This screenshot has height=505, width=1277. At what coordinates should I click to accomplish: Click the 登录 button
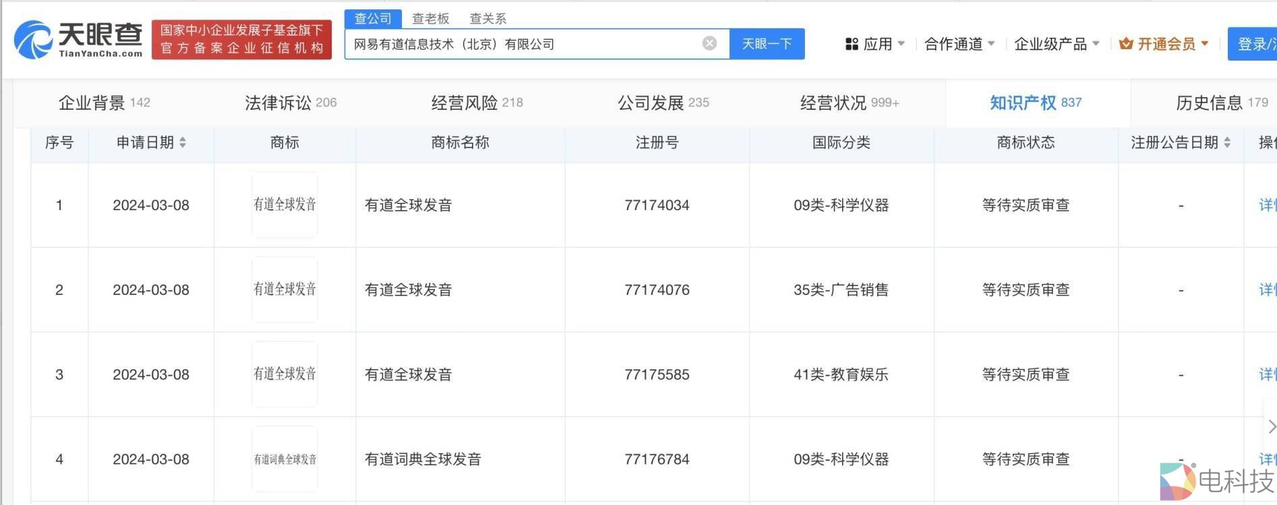pyautogui.click(x=1254, y=44)
